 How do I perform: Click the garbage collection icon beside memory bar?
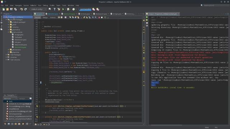[94, 9]
